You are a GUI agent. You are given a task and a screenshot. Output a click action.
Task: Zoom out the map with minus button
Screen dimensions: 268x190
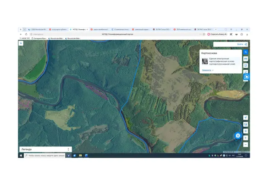click(x=246, y=145)
